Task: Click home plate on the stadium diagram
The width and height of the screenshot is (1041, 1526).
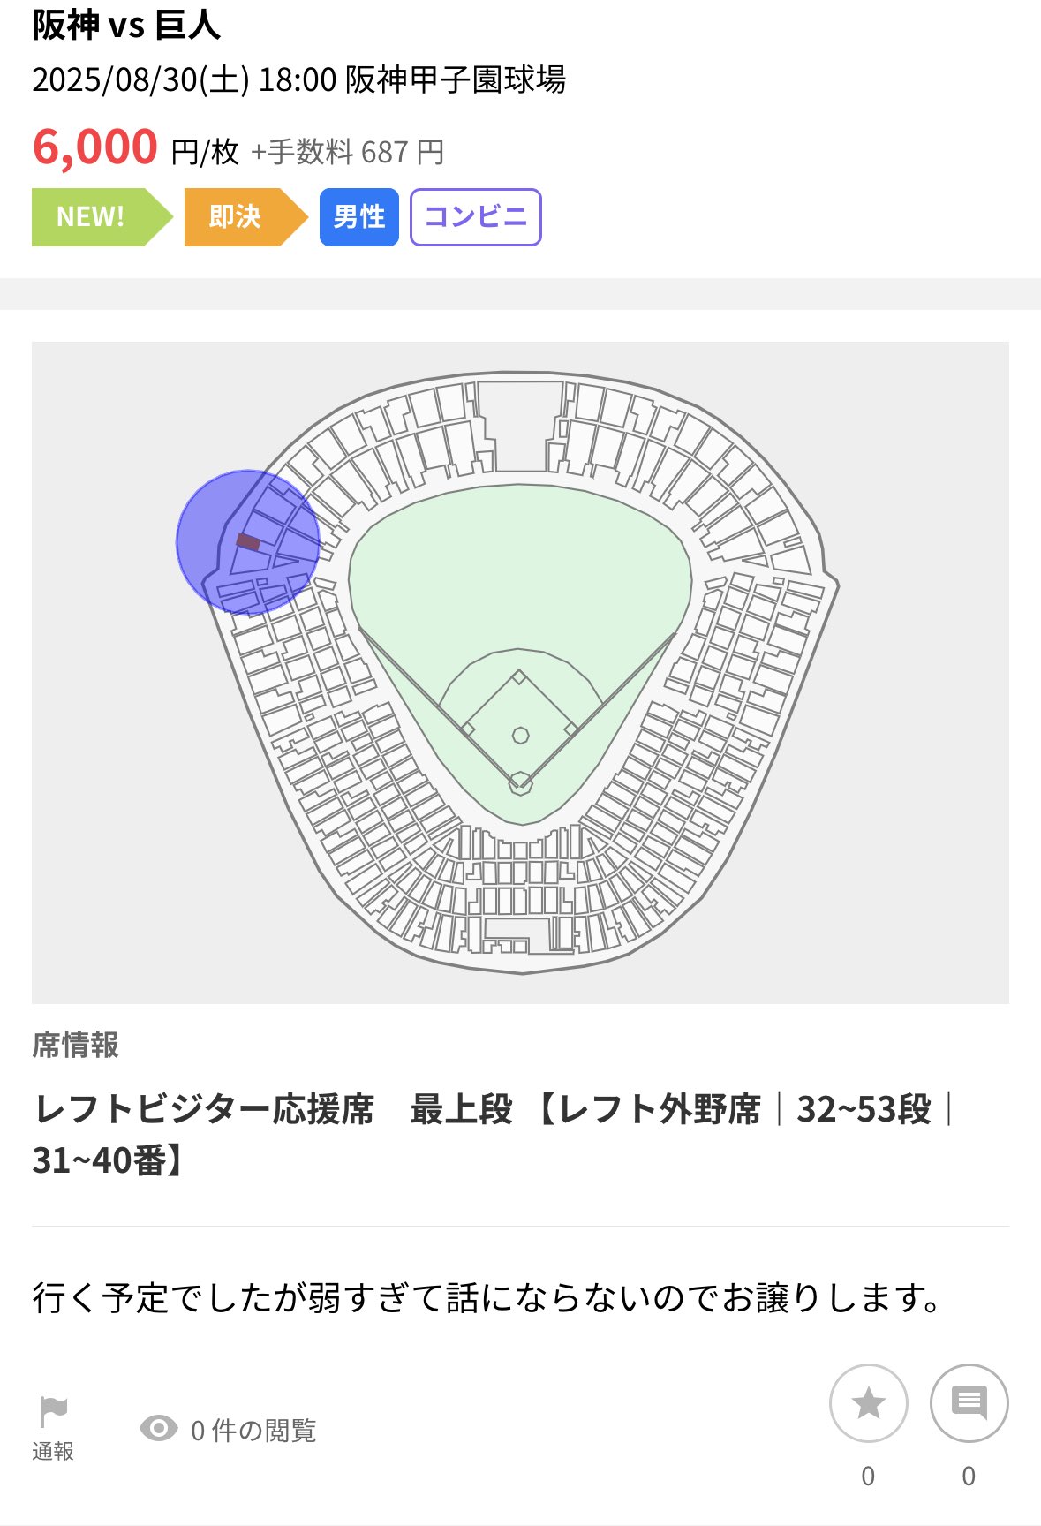Action: coord(520,782)
